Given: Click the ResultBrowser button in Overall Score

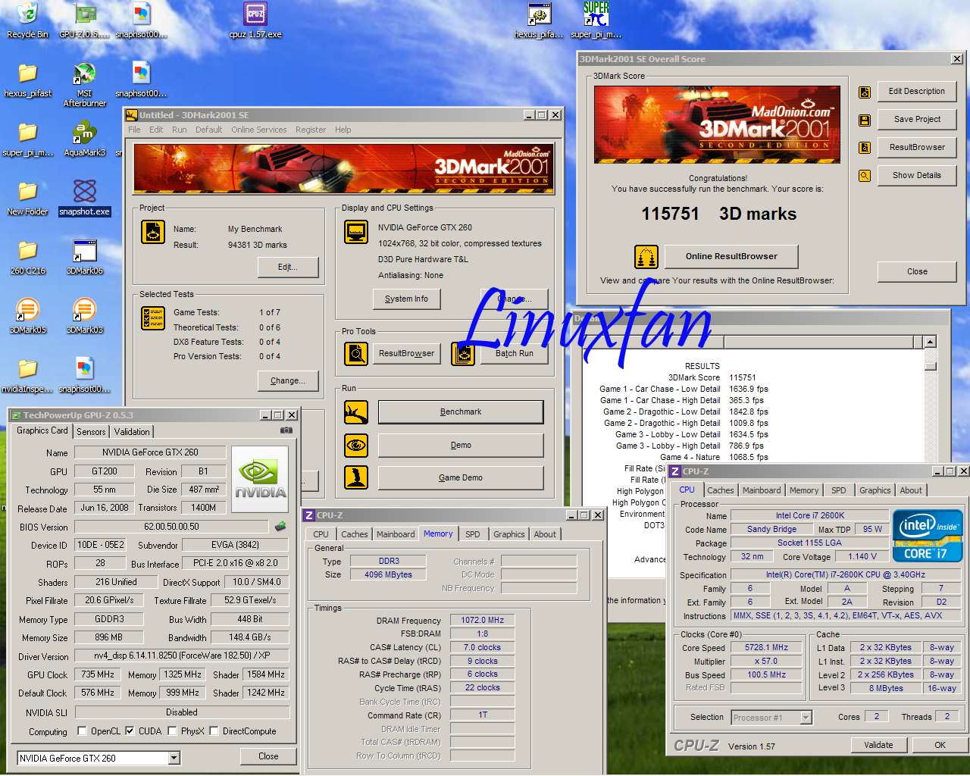Looking at the screenshot, I should [x=917, y=148].
